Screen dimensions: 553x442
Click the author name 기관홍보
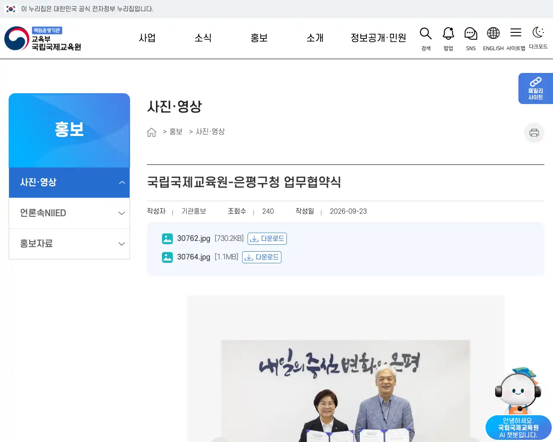coord(194,211)
